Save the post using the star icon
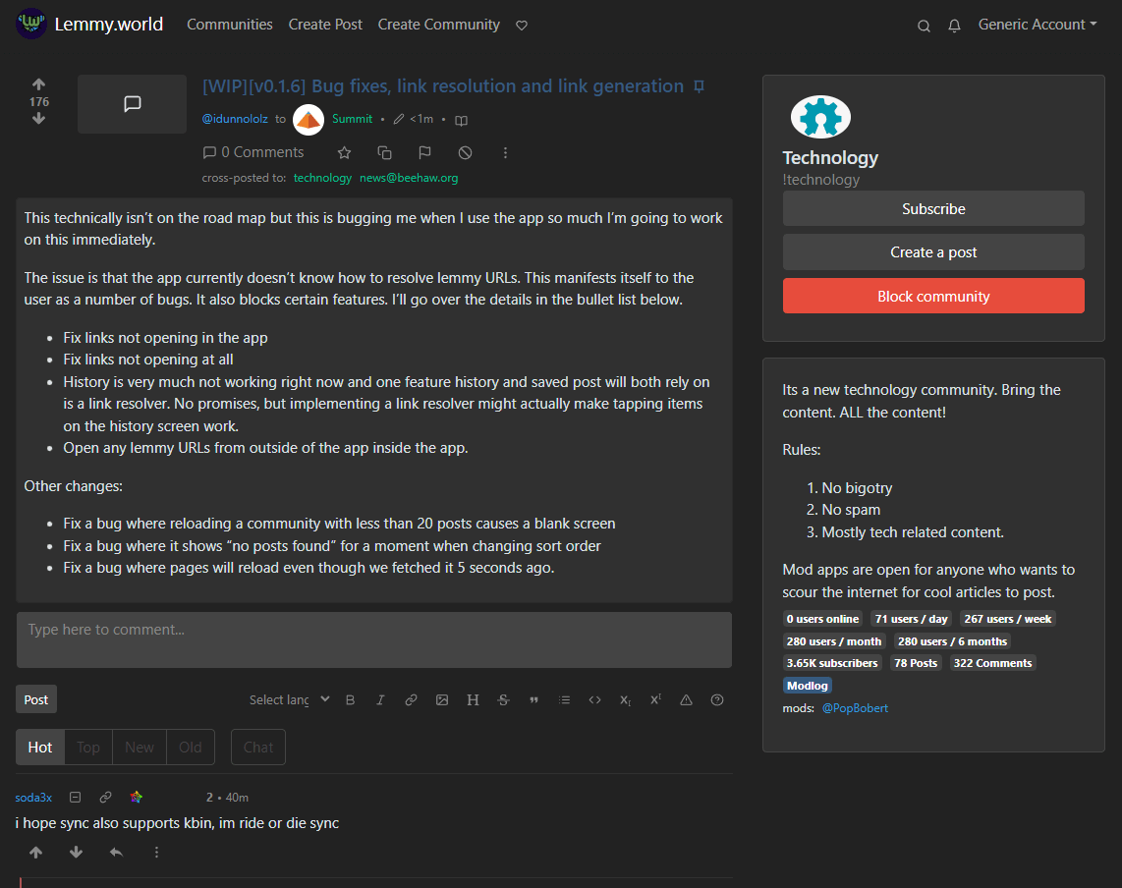 (344, 152)
